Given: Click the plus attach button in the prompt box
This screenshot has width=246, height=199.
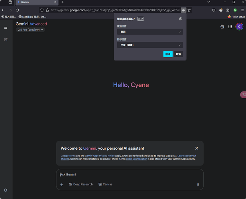Looking at the screenshot, I should pyautogui.click(x=62, y=185).
